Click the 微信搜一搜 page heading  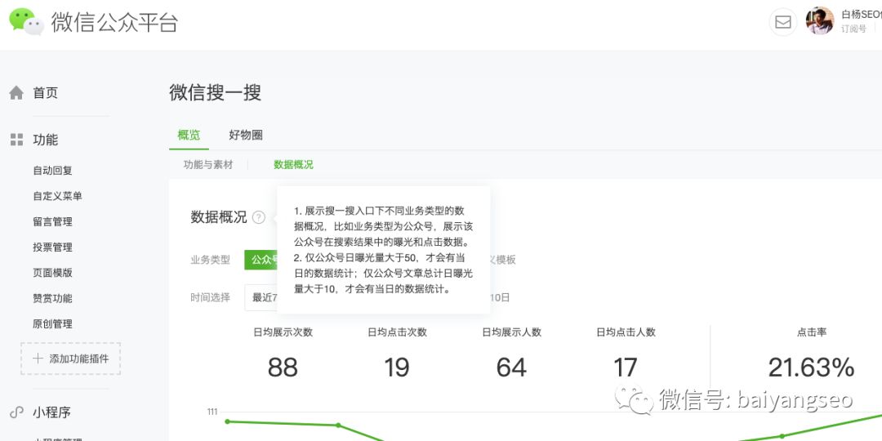tap(215, 93)
